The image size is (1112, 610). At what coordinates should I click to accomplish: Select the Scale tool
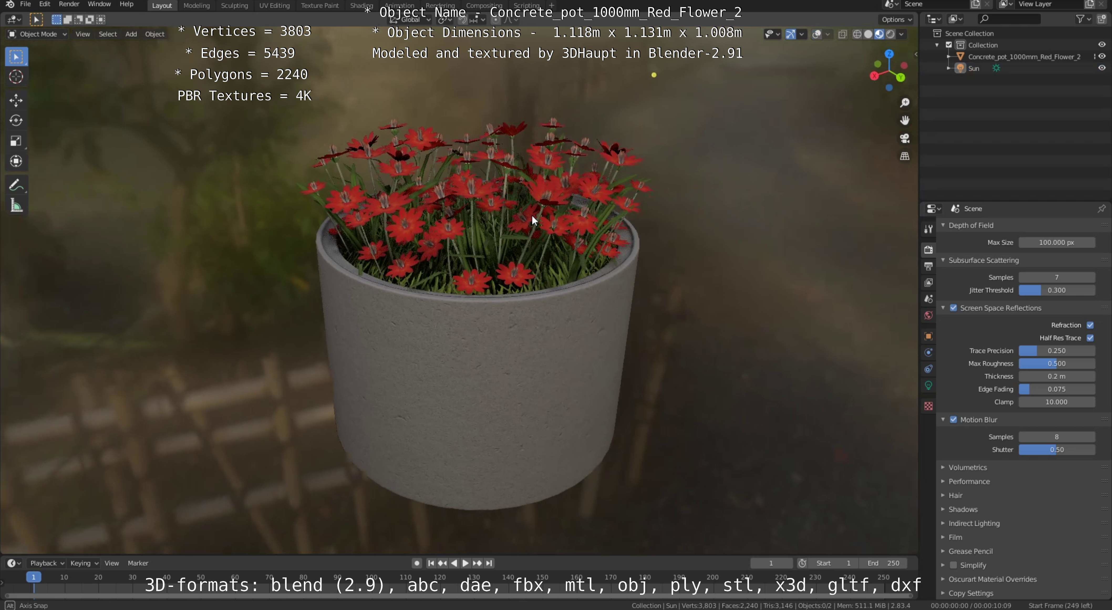point(16,141)
